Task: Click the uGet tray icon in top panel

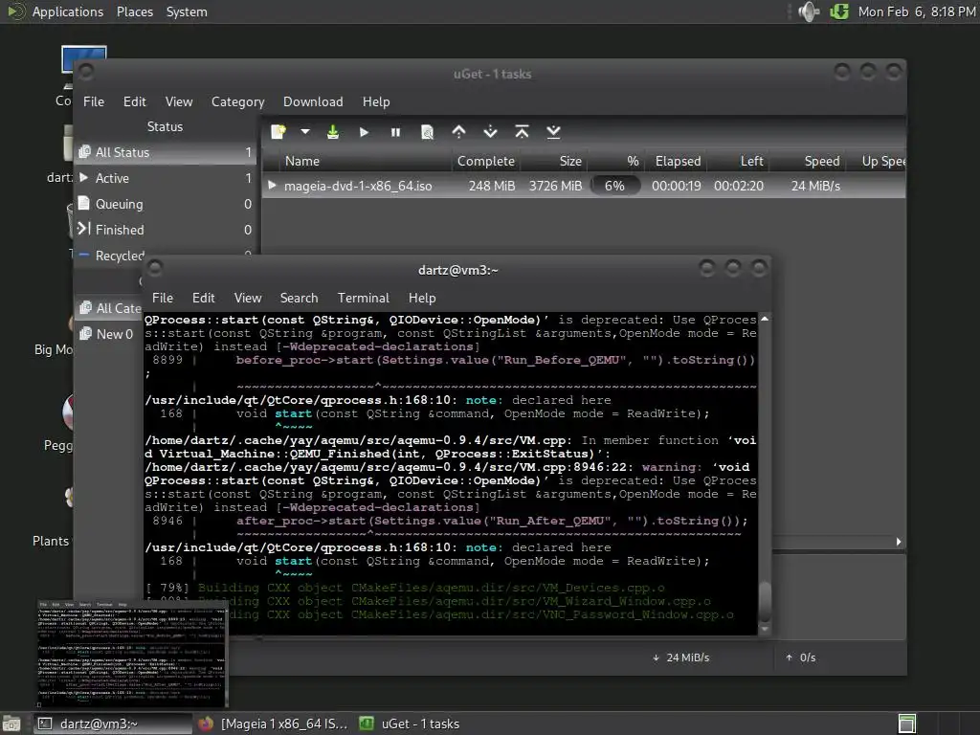Action: coord(839,11)
